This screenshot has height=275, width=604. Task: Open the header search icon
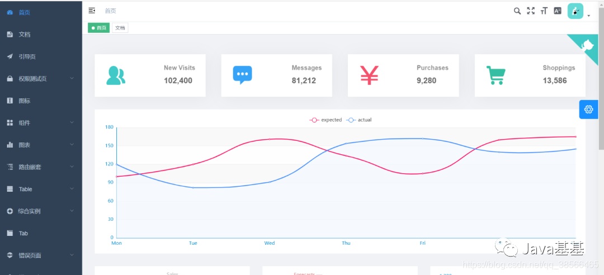pos(517,11)
